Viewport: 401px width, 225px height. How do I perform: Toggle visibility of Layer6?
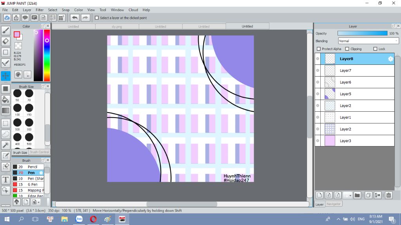pyautogui.click(x=318, y=82)
